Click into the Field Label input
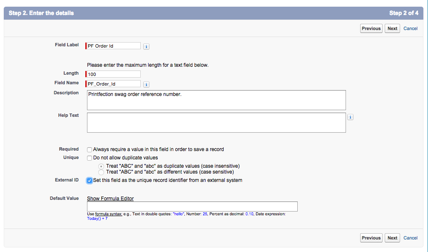 click(x=114, y=46)
